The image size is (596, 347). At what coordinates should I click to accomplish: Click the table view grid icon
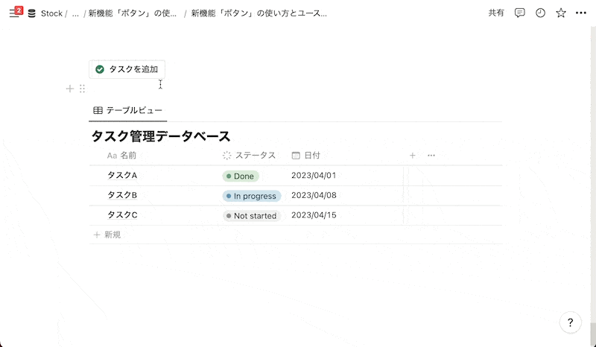click(98, 110)
